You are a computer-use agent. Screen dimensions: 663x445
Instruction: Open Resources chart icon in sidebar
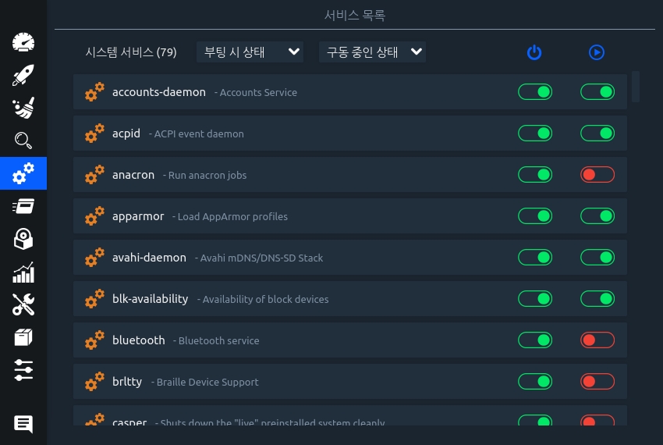(23, 272)
